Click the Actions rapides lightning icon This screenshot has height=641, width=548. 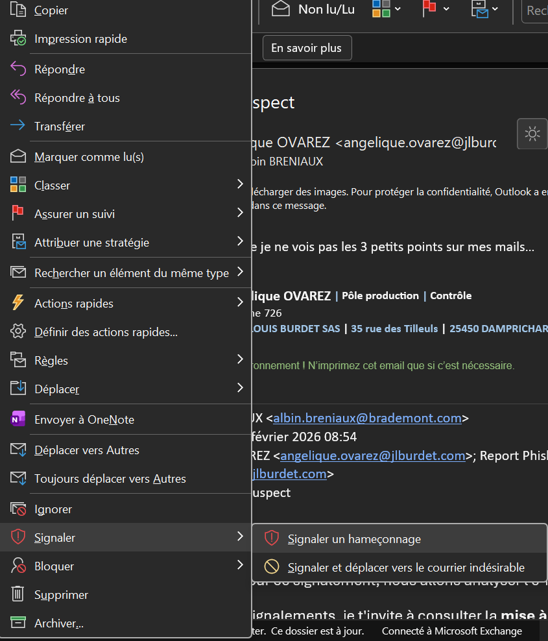click(x=18, y=302)
